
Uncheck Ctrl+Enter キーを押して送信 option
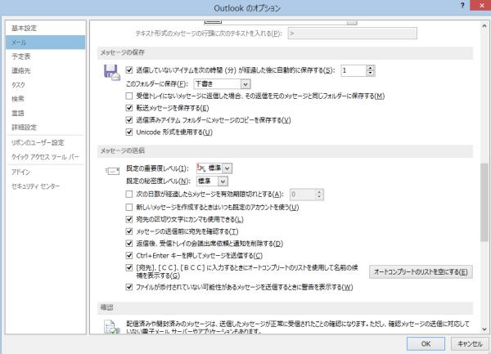[x=129, y=255]
